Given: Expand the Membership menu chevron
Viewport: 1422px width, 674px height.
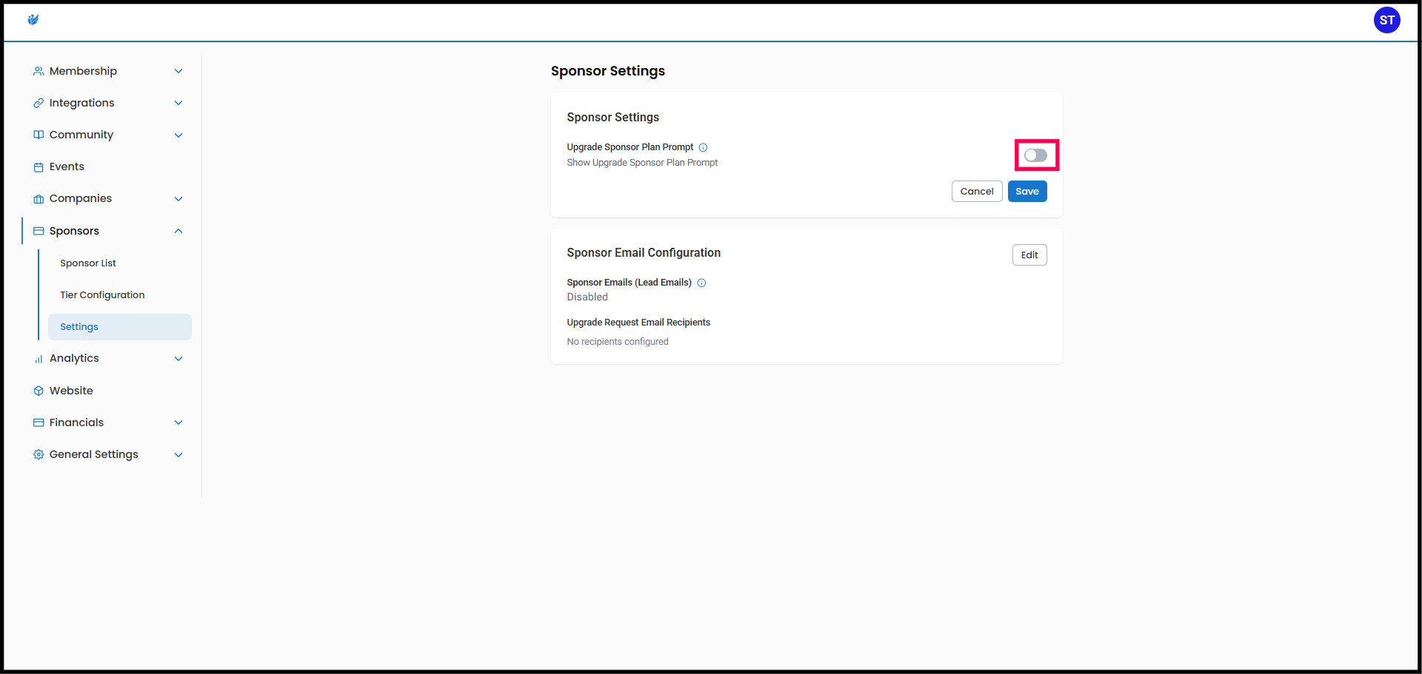Looking at the screenshot, I should (178, 71).
